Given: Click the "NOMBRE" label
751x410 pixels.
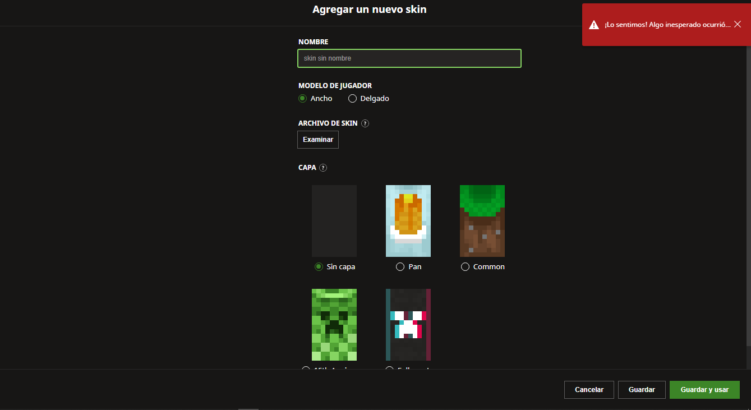Looking at the screenshot, I should tap(314, 42).
